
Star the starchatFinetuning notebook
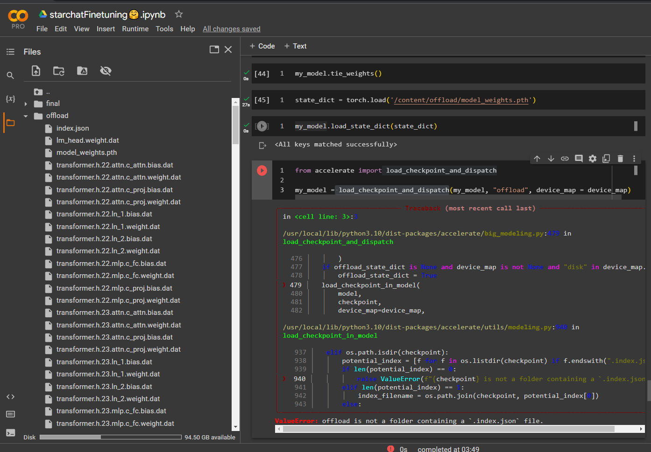(179, 14)
